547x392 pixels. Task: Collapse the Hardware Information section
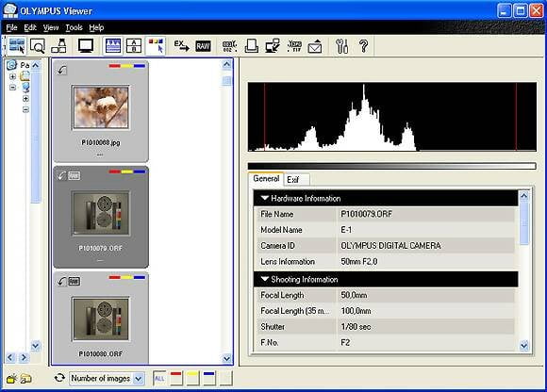click(265, 198)
